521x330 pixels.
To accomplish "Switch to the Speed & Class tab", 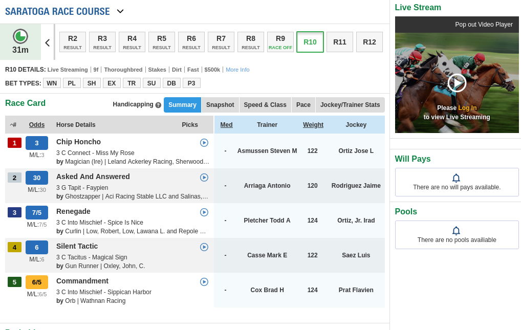I will click(x=265, y=105).
